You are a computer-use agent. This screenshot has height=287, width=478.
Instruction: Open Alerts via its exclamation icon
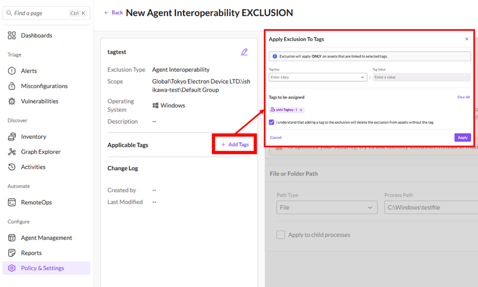click(12, 71)
